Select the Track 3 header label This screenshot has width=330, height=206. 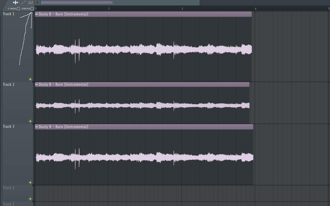coord(8,127)
